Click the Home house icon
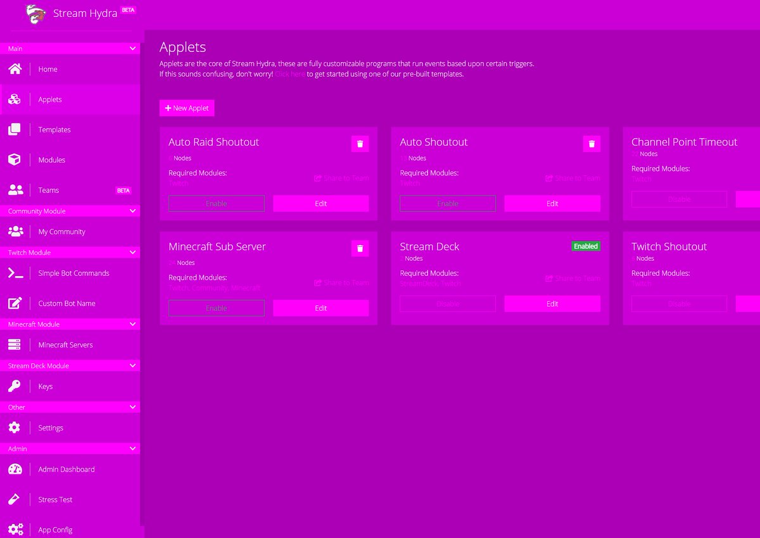Image resolution: width=760 pixels, height=538 pixels. (x=15, y=69)
